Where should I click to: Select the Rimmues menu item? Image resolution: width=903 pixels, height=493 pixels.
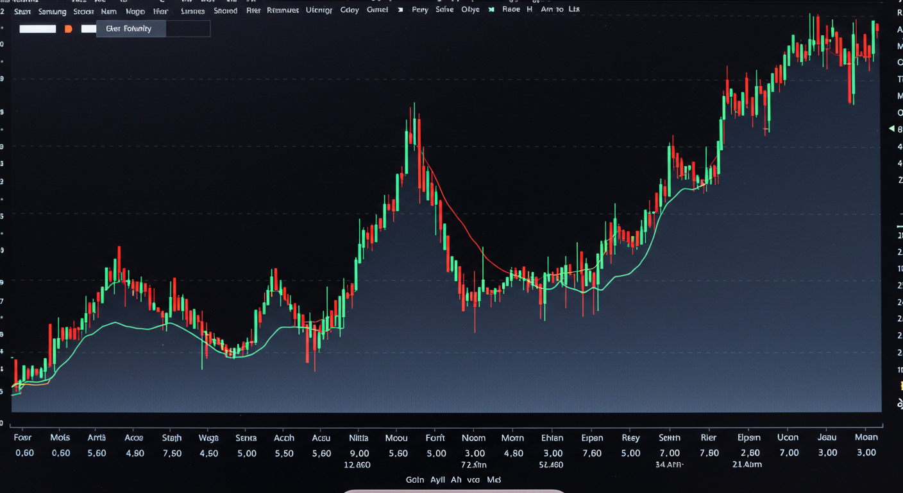pos(283,10)
